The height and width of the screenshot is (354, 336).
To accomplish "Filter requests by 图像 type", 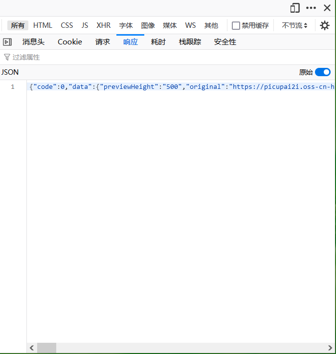I will point(148,25).
